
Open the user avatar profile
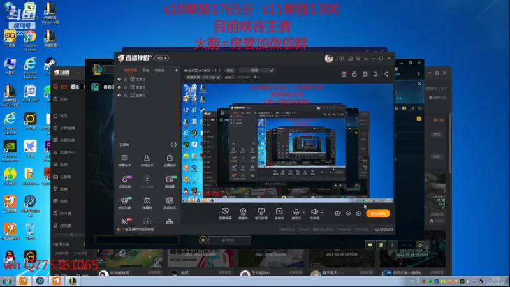(x=328, y=59)
